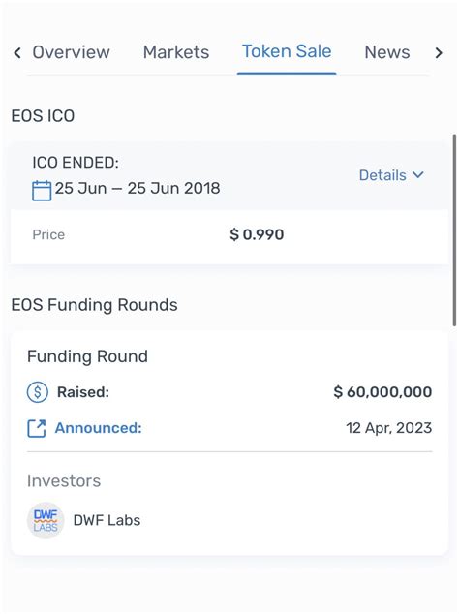459x614 pixels.
Task: Switch to the Overview tab
Action: click(71, 52)
